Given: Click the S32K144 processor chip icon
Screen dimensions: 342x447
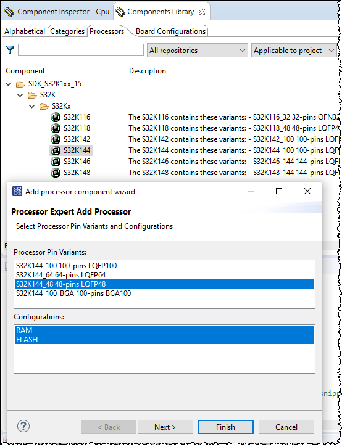Looking at the screenshot, I should coord(56,150).
